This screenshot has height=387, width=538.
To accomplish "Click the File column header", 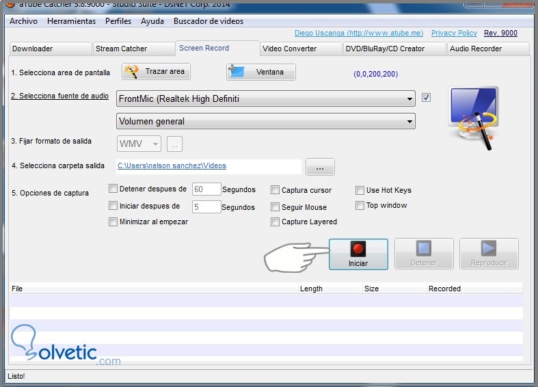I will click(x=154, y=289).
